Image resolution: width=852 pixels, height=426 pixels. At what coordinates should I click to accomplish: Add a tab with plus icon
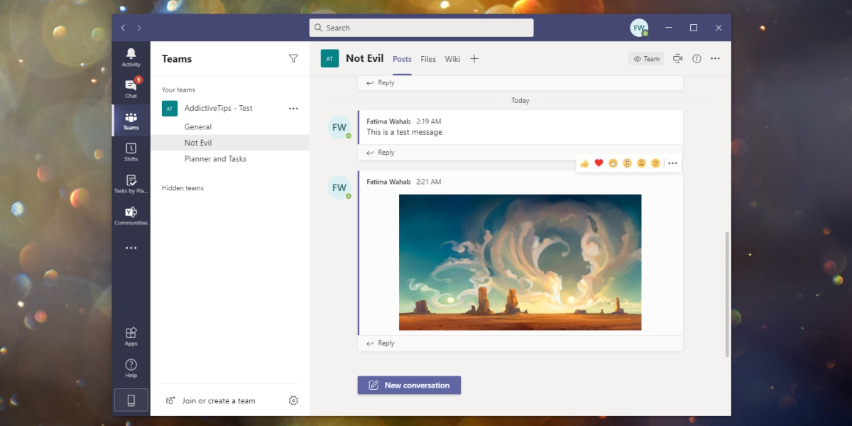tap(474, 59)
